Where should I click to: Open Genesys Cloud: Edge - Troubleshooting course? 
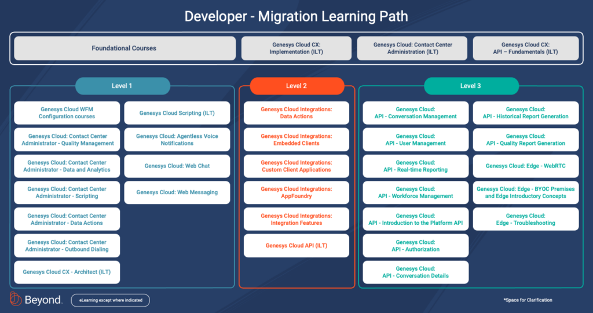[526, 219]
